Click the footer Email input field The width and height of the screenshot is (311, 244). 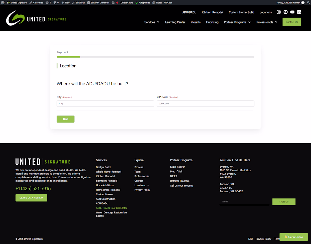point(244,202)
